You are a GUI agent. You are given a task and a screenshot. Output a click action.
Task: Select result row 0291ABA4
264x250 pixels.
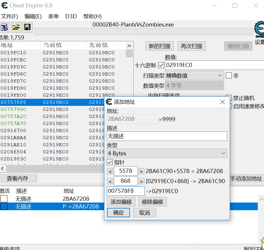tap(52, 137)
